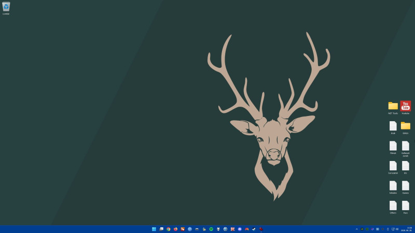Select the Youtube desktop shortcut
The image size is (415, 233).
point(406,107)
